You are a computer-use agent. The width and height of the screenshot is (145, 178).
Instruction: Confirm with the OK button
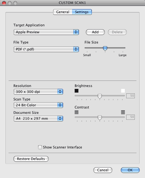coord(130,170)
